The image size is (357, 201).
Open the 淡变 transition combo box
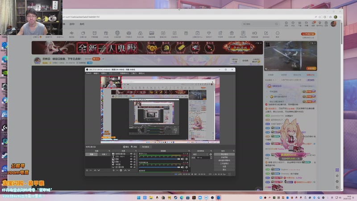[201, 154]
